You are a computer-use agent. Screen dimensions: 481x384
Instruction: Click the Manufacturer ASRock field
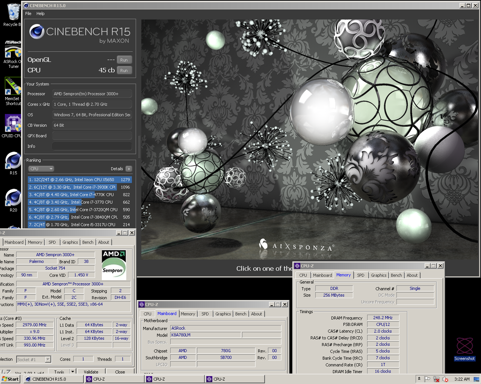[225, 328]
